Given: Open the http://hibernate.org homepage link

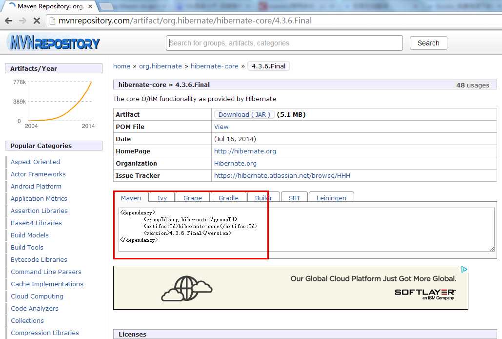Looking at the screenshot, I should pyautogui.click(x=245, y=151).
